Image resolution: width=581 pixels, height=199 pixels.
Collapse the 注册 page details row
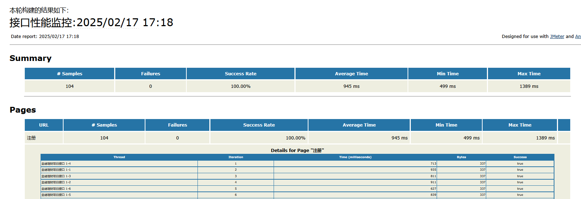pos(31,138)
